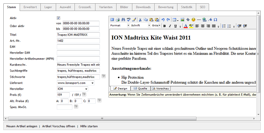Redo the last edit
Screen dimensions: 264x133
[x=168, y=20]
